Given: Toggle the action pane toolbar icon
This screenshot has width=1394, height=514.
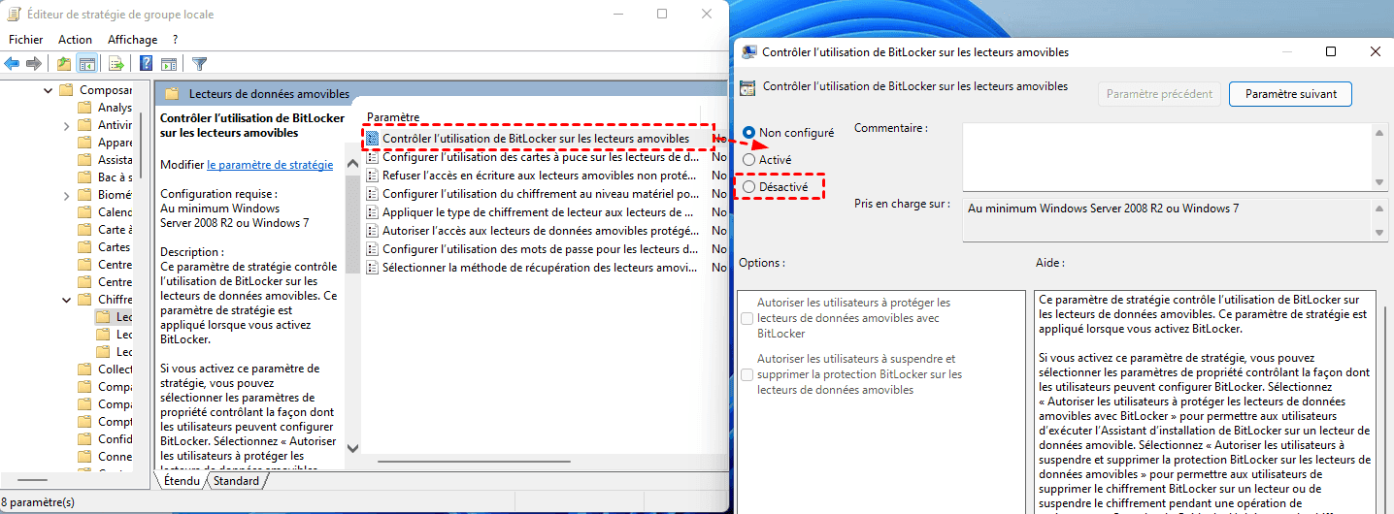Looking at the screenshot, I should click(168, 64).
